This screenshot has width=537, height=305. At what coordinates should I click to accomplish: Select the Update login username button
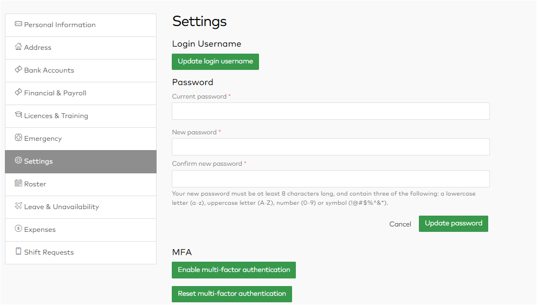tap(216, 62)
